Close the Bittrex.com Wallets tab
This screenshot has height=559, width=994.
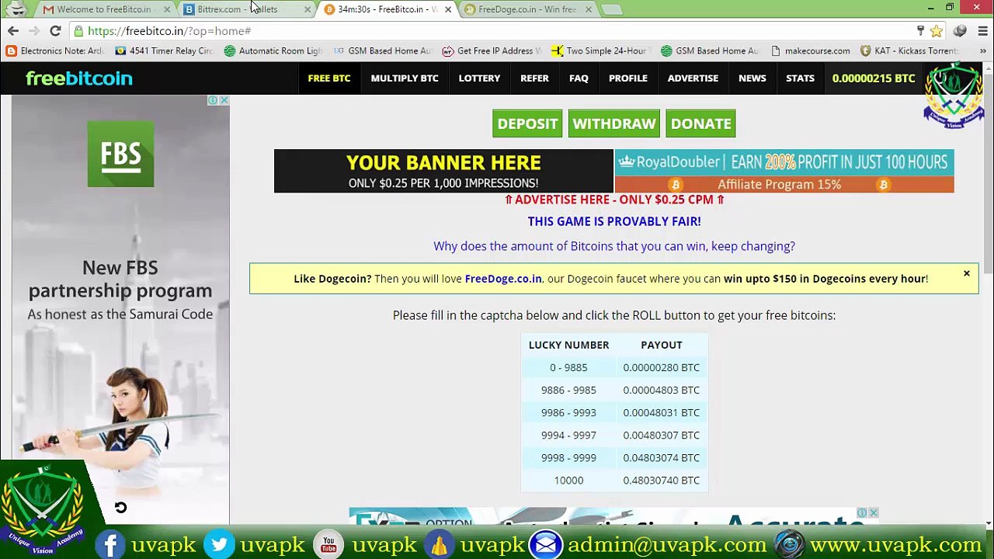(x=308, y=9)
